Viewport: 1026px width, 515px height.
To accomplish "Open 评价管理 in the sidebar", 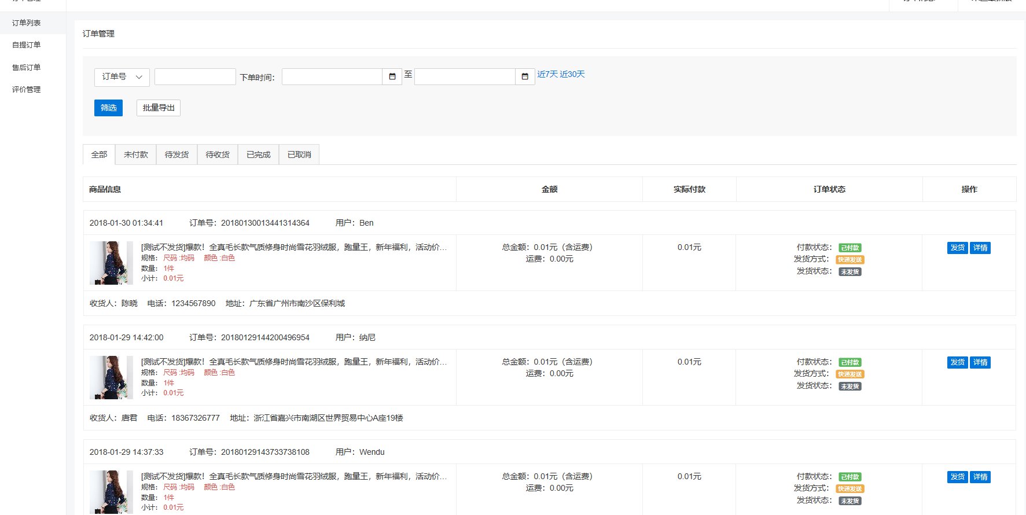I will [x=27, y=90].
